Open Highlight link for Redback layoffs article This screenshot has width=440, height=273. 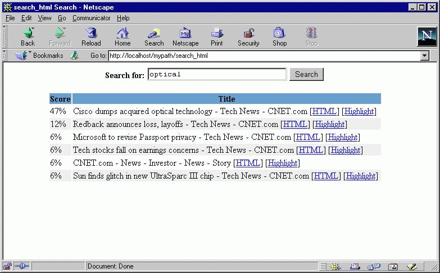coord(330,124)
